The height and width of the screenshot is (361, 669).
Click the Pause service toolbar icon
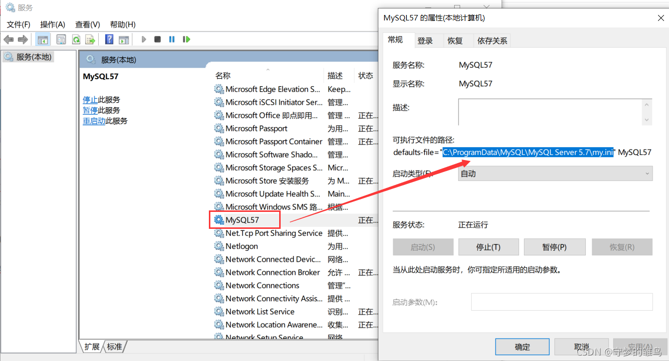[x=171, y=39]
